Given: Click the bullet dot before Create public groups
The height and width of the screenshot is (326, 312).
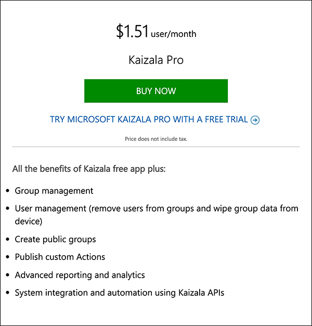Looking at the screenshot, I should 8,239.
